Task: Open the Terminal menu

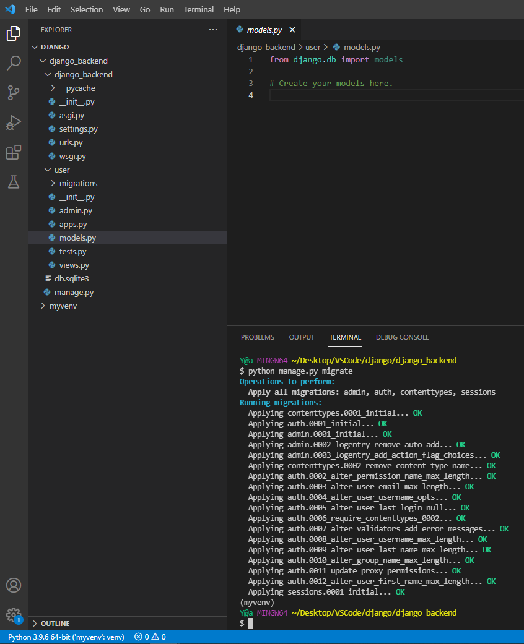Action: tap(198, 10)
